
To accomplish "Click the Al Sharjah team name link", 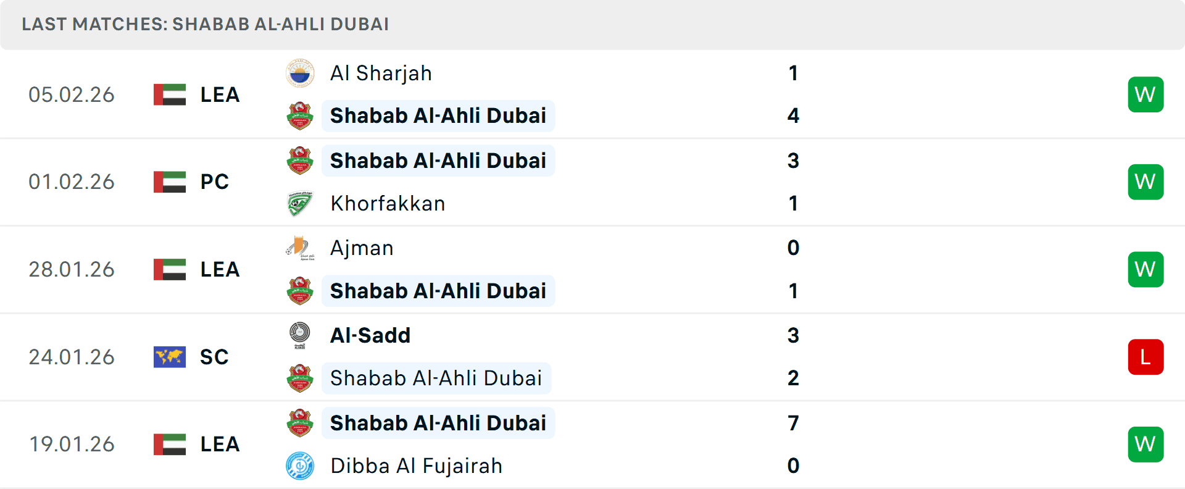I will point(381,73).
